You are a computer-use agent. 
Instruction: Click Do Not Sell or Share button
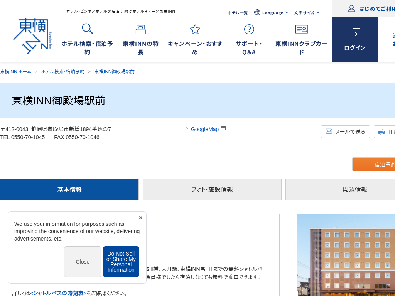coord(121,262)
